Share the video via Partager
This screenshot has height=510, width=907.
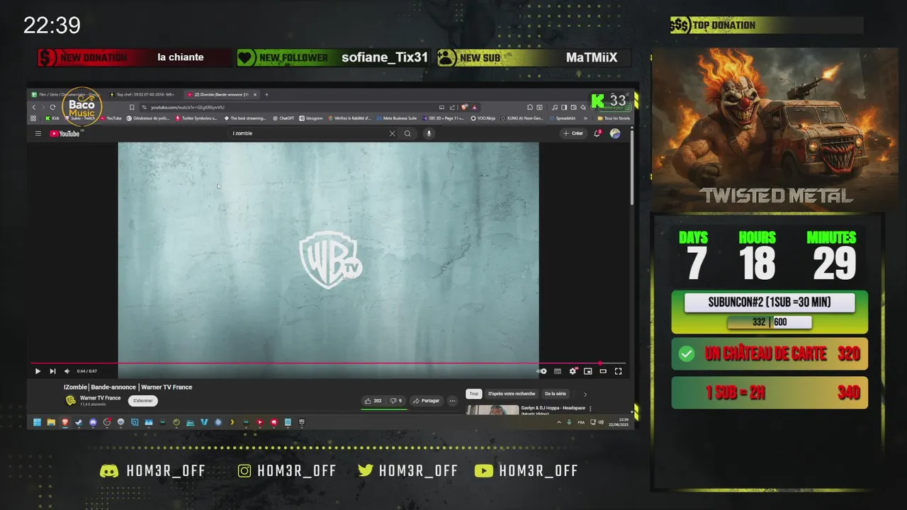tap(427, 401)
